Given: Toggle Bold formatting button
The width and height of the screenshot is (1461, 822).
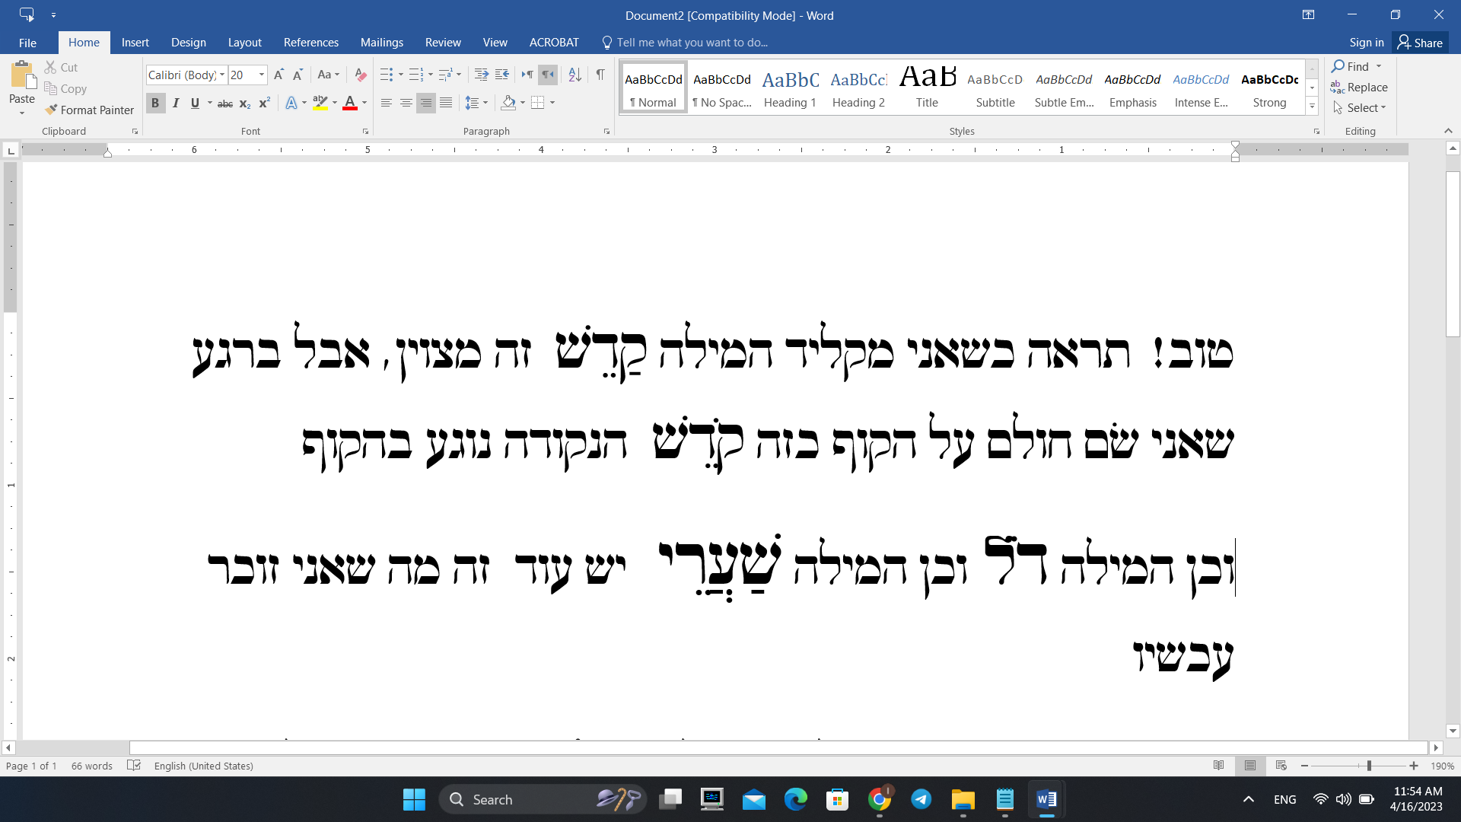Looking at the screenshot, I should point(155,103).
